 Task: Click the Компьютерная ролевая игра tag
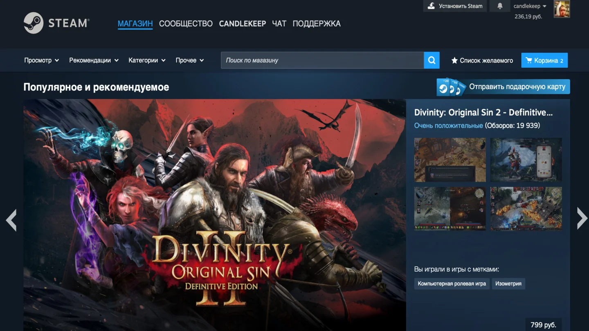[452, 284]
